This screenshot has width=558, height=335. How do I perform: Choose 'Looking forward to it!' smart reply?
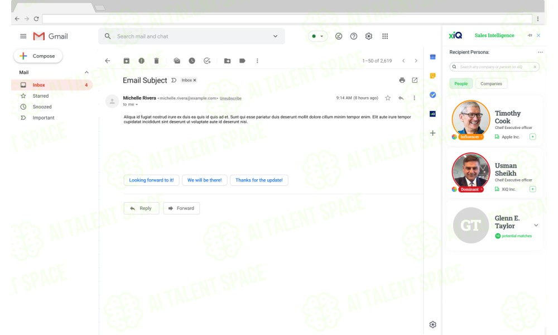pyautogui.click(x=151, y=180)
